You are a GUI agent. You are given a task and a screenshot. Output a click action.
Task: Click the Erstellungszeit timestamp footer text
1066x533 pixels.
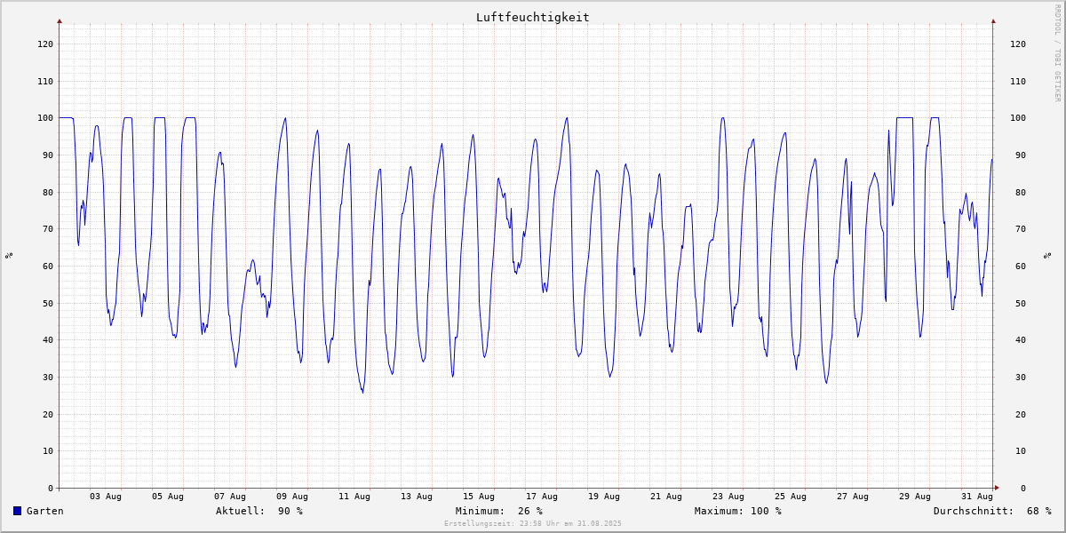pyautogui.click(x=533, y=524)
